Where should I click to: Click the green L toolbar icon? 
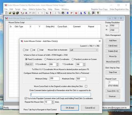(x=89, y=13)
